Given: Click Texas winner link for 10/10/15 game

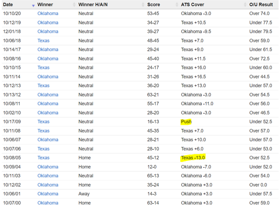Looking at the screenshot, I should [43, 68].
